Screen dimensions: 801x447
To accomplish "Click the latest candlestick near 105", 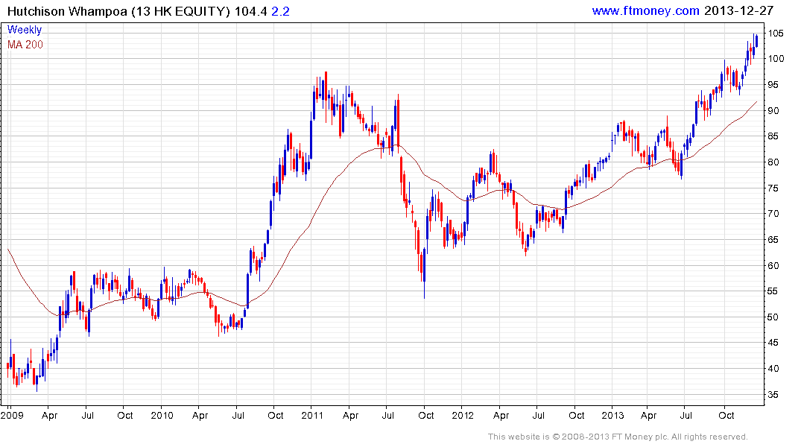I will [x=756, y=41].
